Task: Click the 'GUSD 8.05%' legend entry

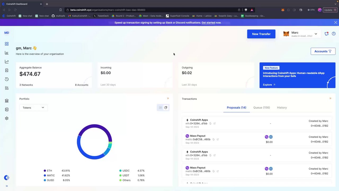Action: coord(57,180)
